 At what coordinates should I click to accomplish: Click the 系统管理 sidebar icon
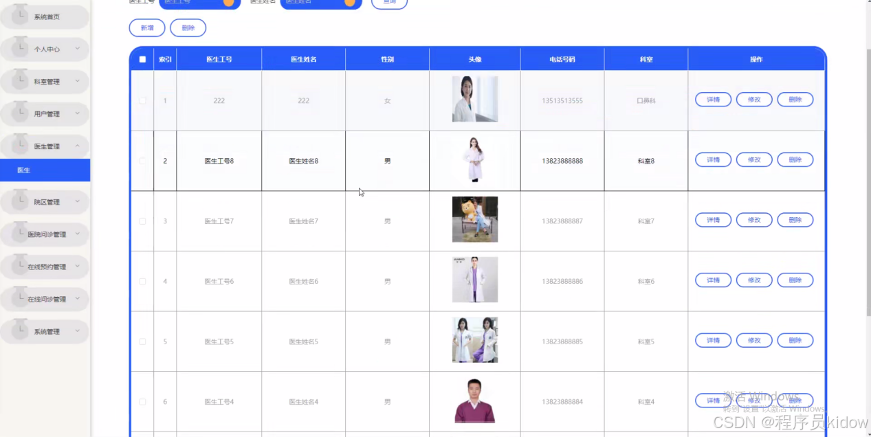[x=21, y=331]
